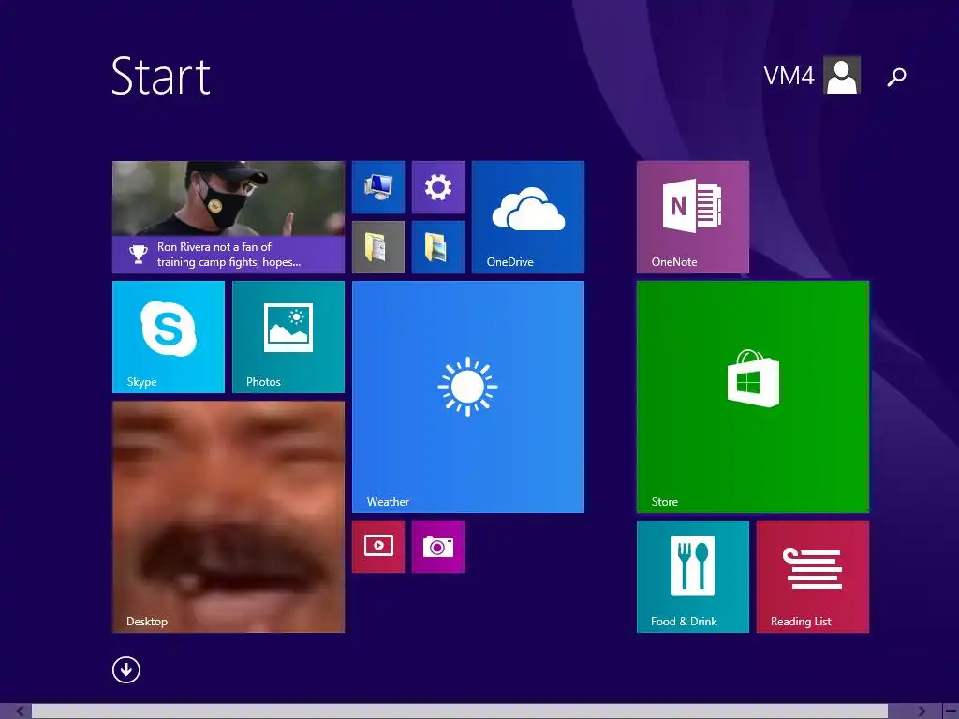Viewport: 959px width, 719px height.
Task: Show all apps with down arrow button
Action: point(126,669)
